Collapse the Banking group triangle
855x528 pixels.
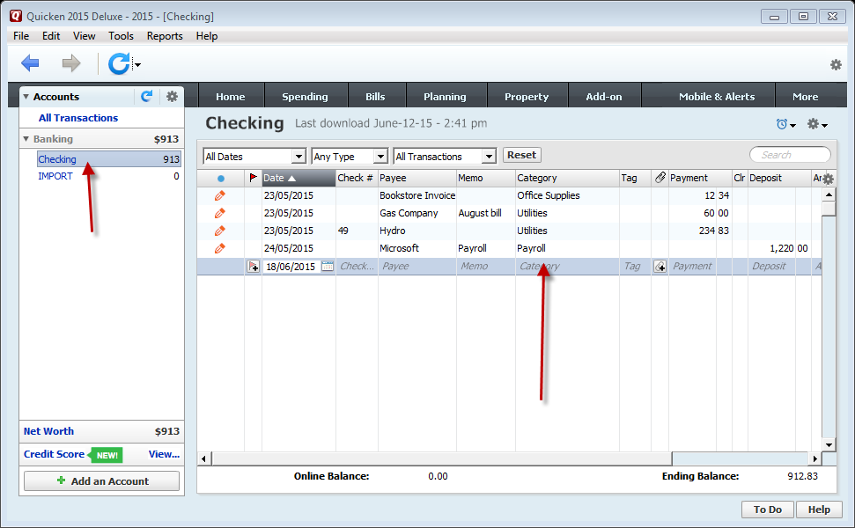26,139
